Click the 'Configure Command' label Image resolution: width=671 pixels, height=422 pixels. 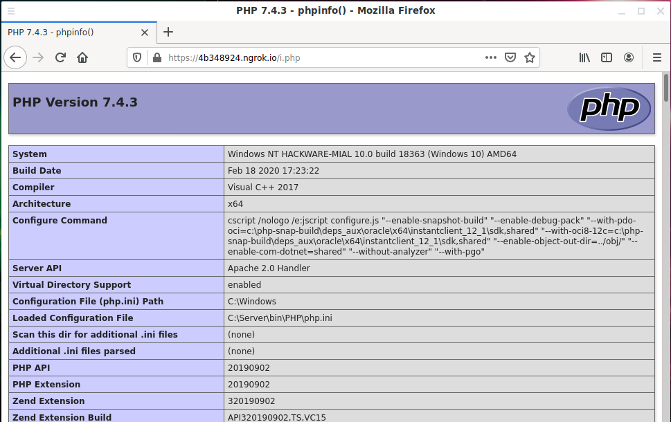click(60, 220)
